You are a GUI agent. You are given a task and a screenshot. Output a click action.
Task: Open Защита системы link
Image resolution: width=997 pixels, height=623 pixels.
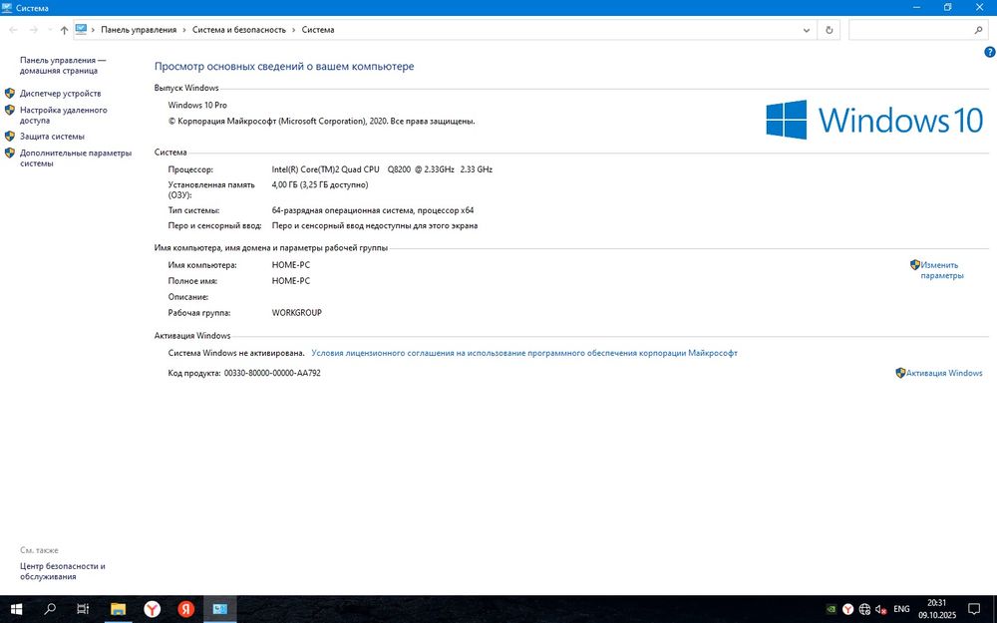52,137
